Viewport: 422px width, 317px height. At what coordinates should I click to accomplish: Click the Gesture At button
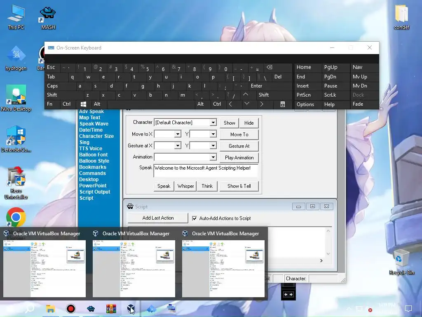239,146
